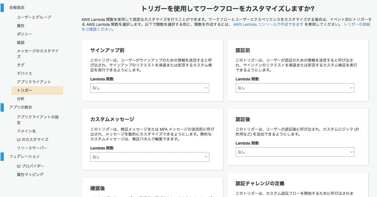Image resolution: width=377 pixels, height=197 pixels.
Task: Click the カスタムメッセージ card heading
Action: (112, 119)
